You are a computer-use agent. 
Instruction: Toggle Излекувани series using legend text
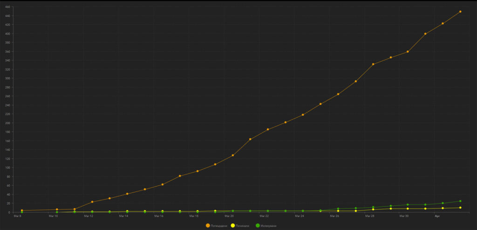point(269,226)
